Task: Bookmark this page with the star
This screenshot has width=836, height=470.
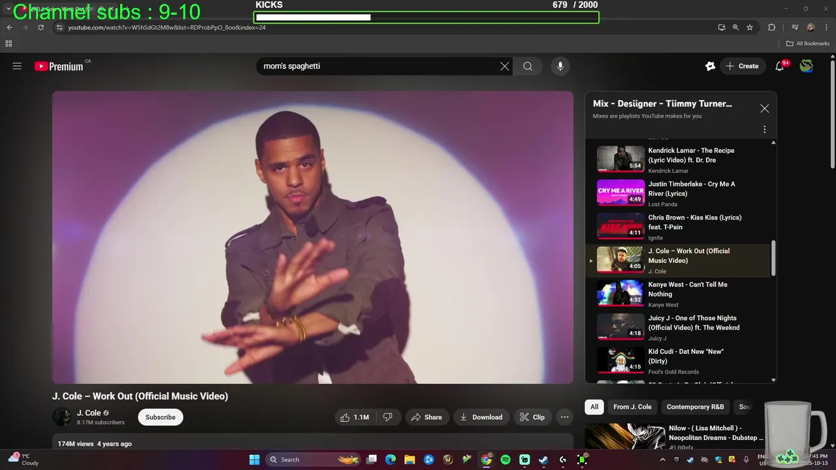Action: click(x=750, y=27)
